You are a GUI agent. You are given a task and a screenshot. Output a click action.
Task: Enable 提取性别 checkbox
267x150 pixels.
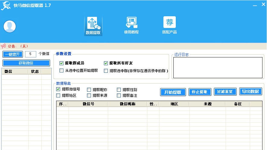(119, 90)
